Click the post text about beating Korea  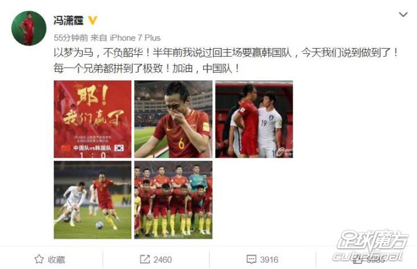[x=226, y=61]
